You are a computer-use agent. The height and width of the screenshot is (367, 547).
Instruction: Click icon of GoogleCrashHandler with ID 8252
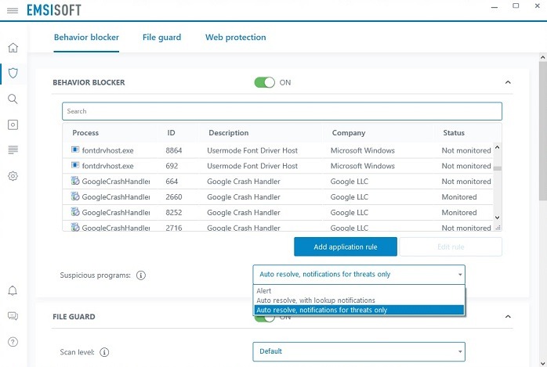coord(75,212)
